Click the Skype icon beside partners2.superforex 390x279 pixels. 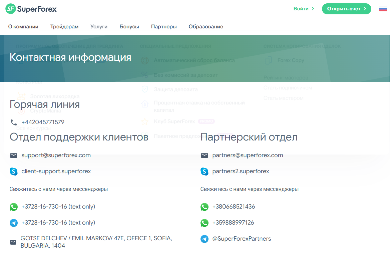point(205,171)
